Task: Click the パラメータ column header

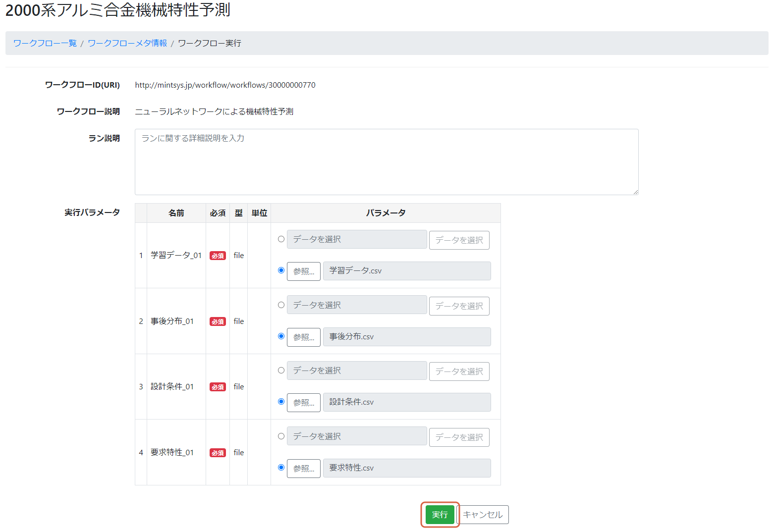Action: 386,213
